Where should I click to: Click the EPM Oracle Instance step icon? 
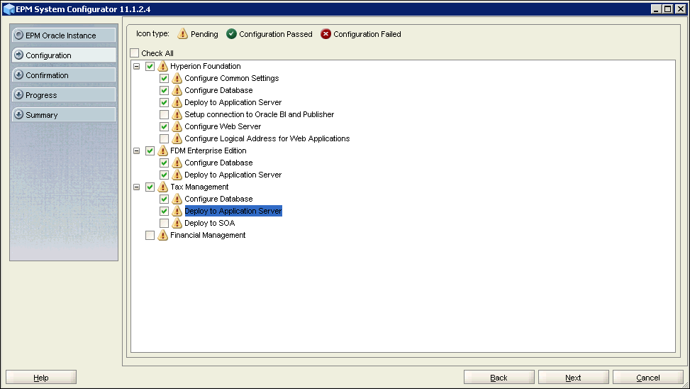coord(19,35)
